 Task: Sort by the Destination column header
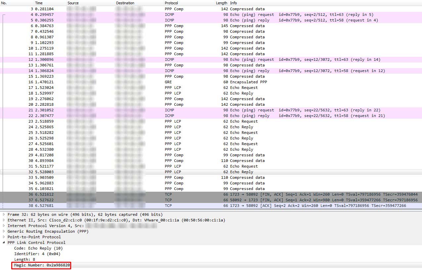tap(139, 3)
